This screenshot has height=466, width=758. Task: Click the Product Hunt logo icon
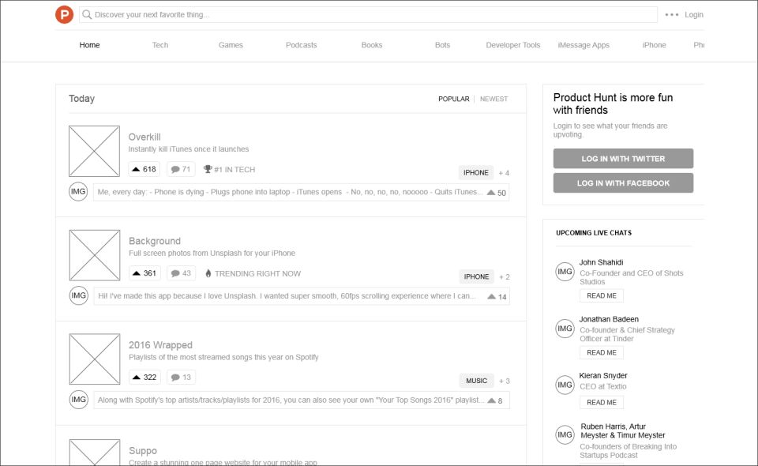64,14
